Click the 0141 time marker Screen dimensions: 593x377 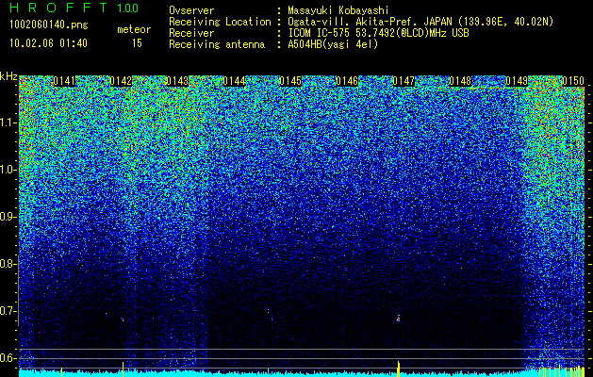coord(64,81)
